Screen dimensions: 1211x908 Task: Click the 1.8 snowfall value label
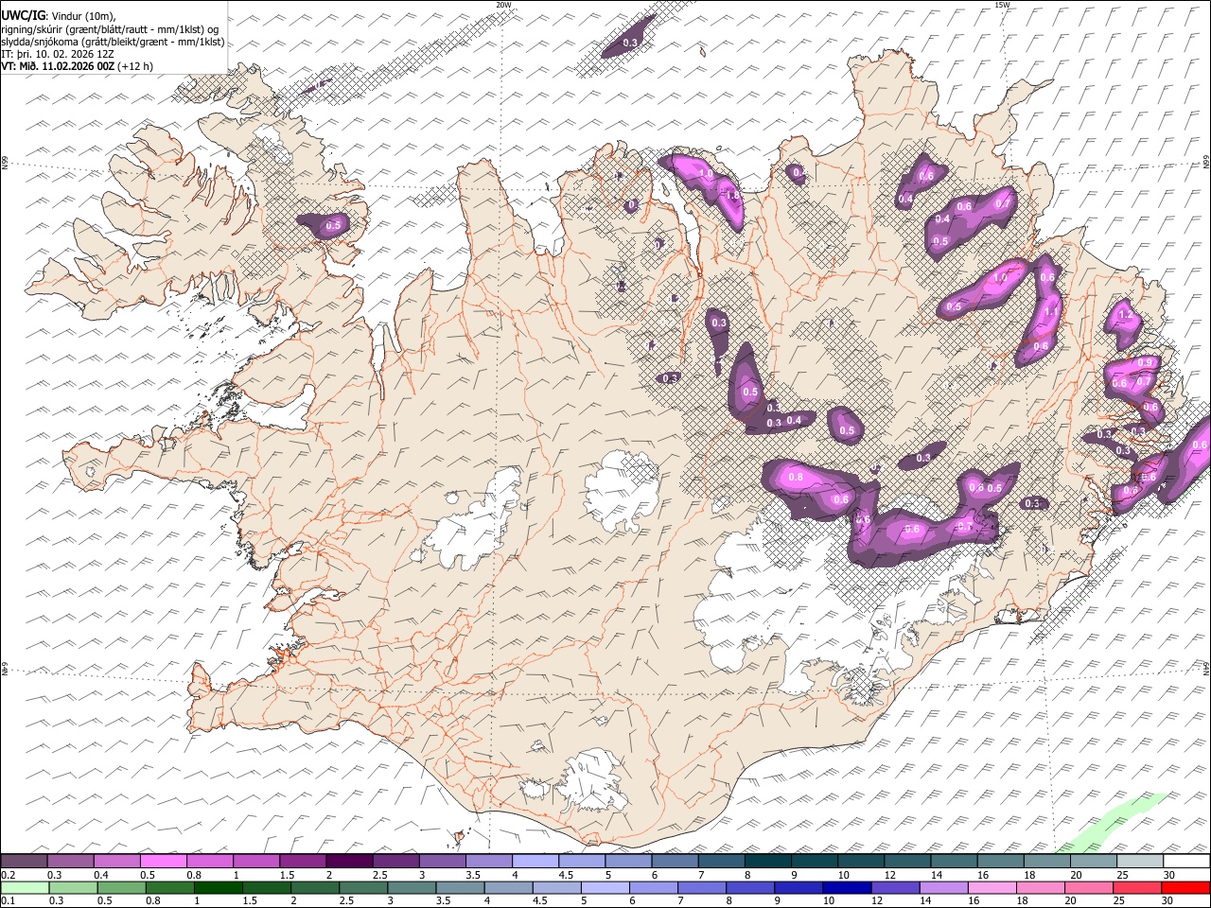coord(731,195)
